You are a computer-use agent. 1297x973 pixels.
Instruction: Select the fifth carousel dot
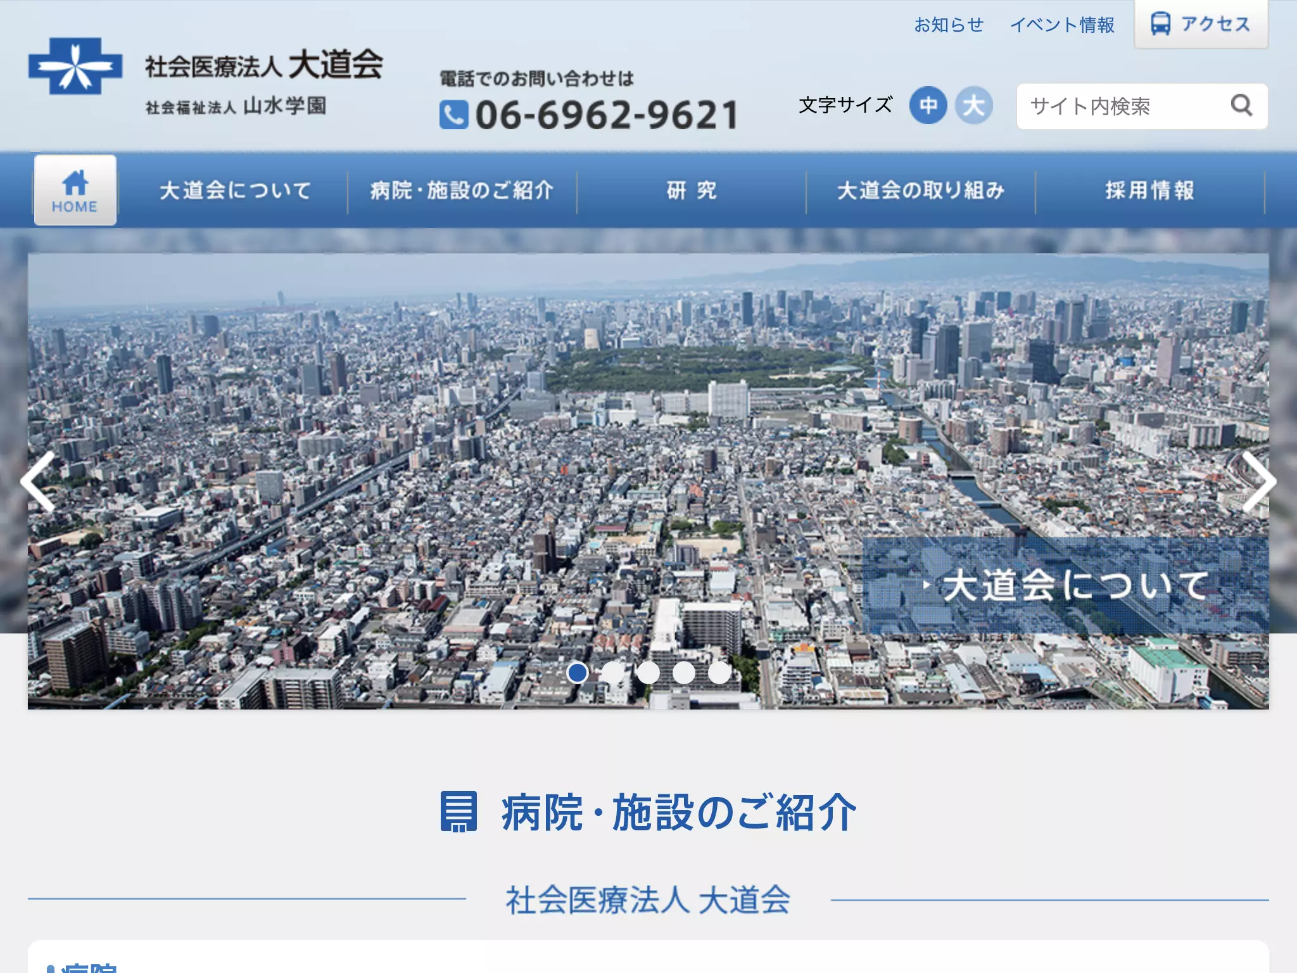[x=719, y=672]
